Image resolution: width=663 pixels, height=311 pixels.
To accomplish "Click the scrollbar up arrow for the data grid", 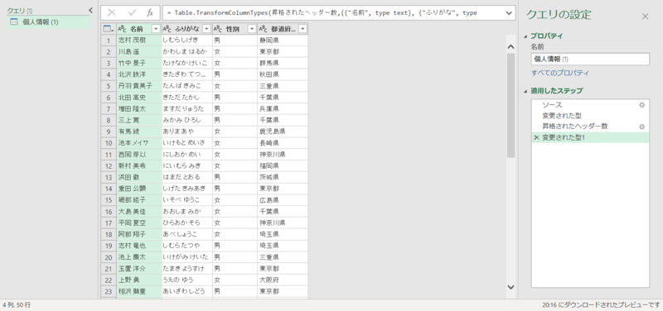I will [511, 46].
